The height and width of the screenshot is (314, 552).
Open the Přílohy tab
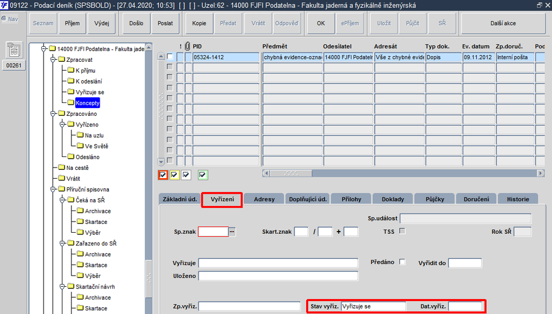coord(351,199)
